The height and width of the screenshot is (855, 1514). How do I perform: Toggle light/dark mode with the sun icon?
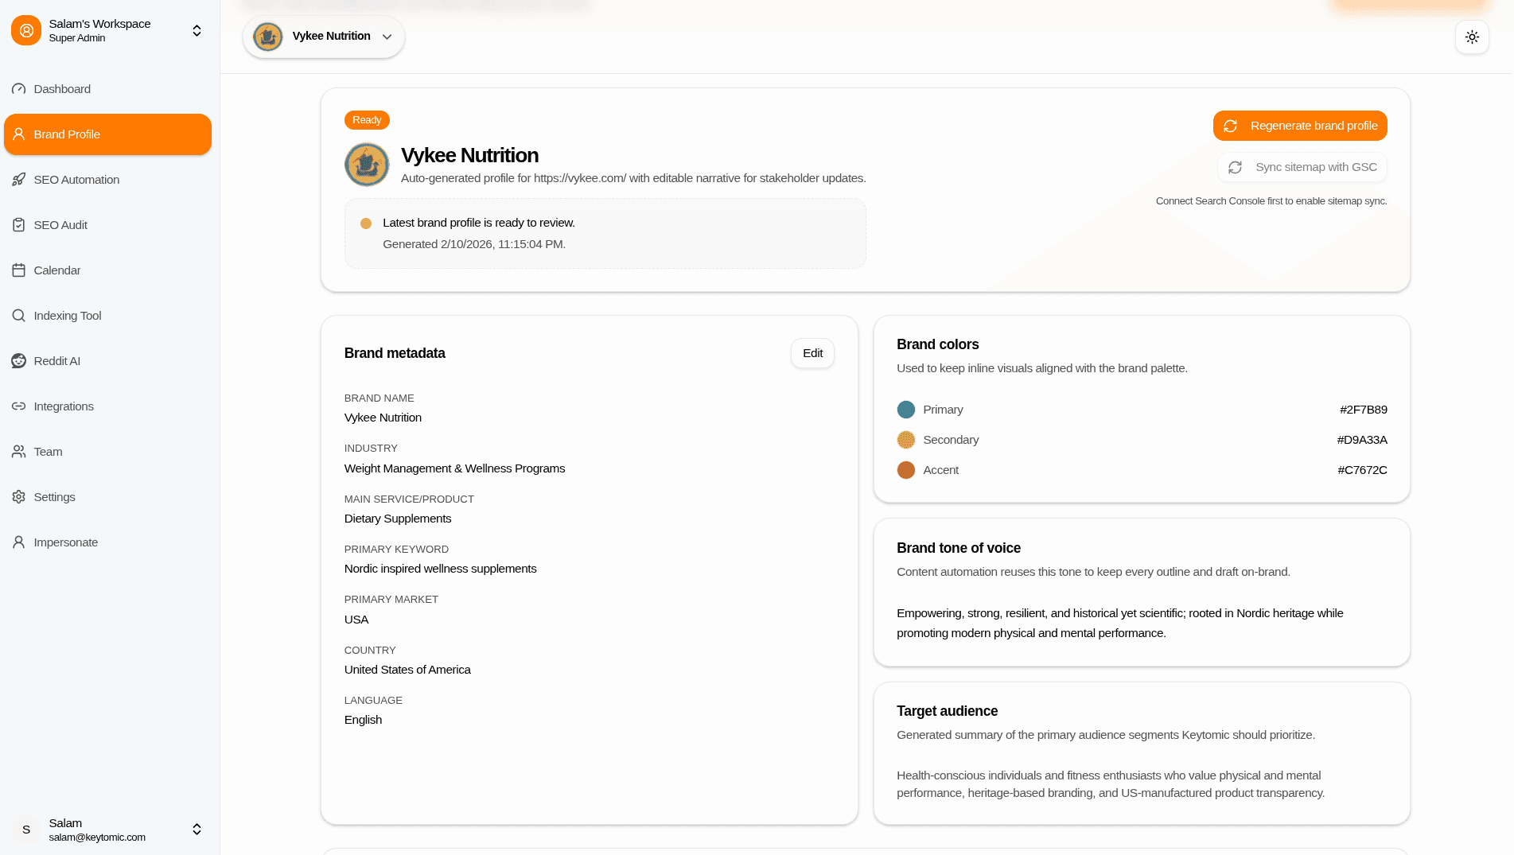[x=1471, y=37]
